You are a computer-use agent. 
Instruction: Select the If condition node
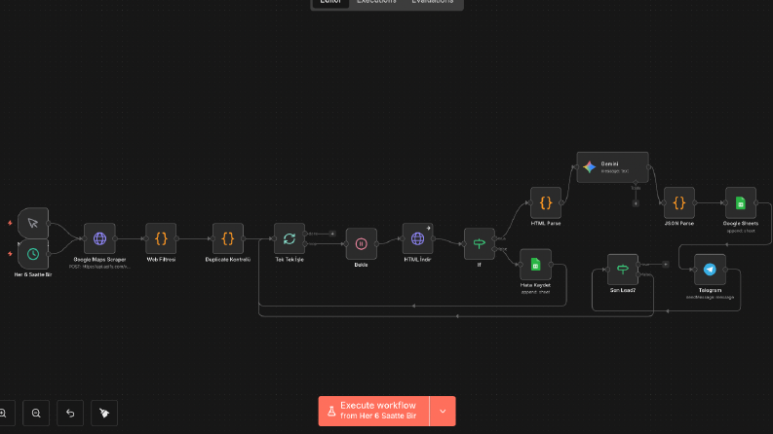(x=480, y=243)
